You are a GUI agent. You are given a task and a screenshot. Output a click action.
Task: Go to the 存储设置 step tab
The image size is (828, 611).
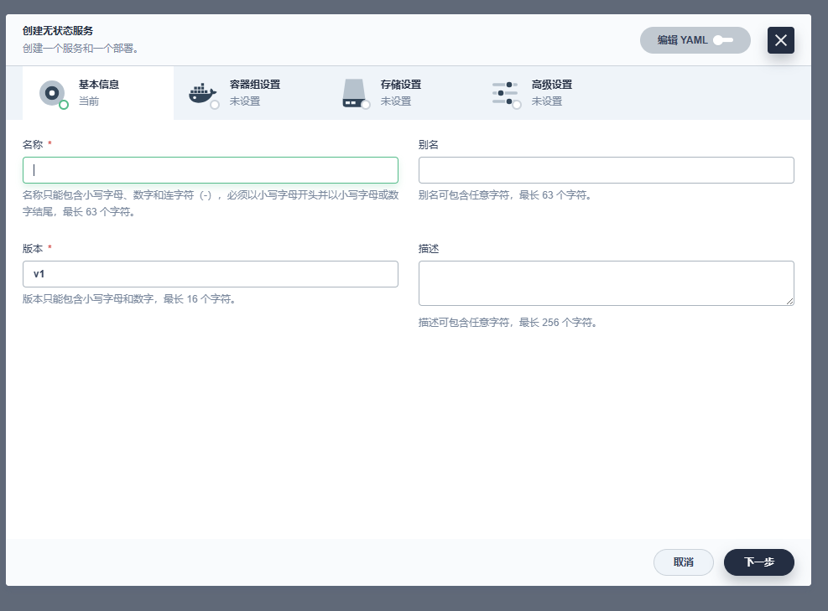pyautogui.click(x=401, y=85)
